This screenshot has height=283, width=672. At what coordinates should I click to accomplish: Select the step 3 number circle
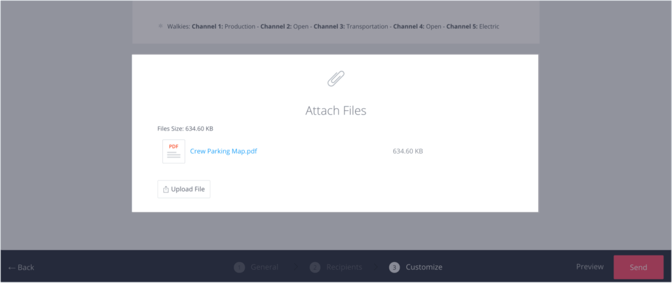pyautogui.click(x=394, y=267)
